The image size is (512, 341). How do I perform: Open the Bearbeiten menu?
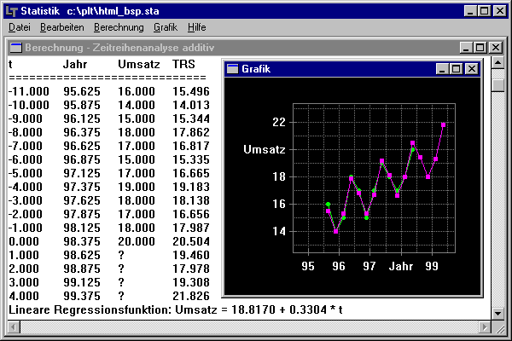tap(61, 27)
